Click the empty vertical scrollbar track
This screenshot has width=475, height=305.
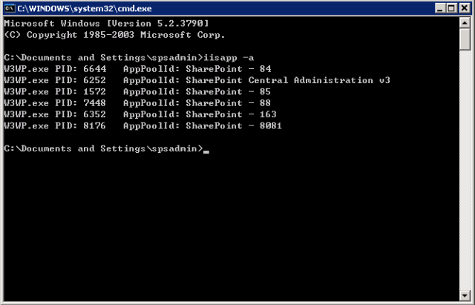[465, 170]
